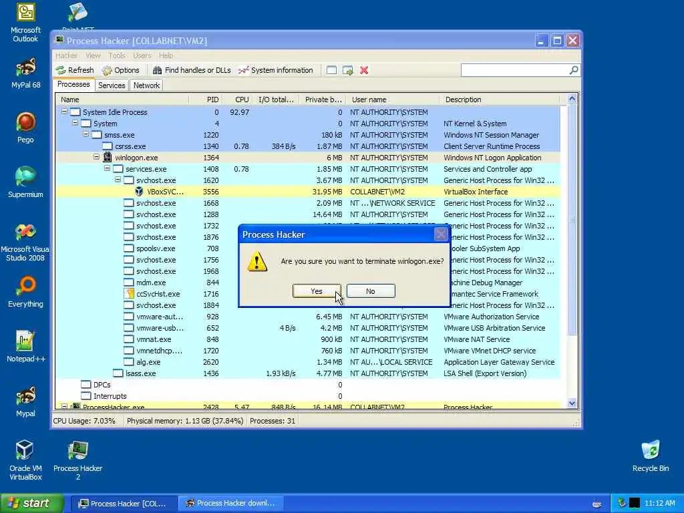Image resolution: width=684 pixels, height=513 pixels.
Task: Collapse the services.exe tree node
Action: pos(108,168)
